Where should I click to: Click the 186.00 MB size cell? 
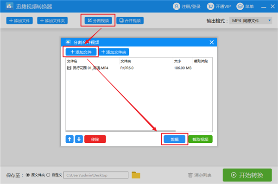click(x=183, y=68)
